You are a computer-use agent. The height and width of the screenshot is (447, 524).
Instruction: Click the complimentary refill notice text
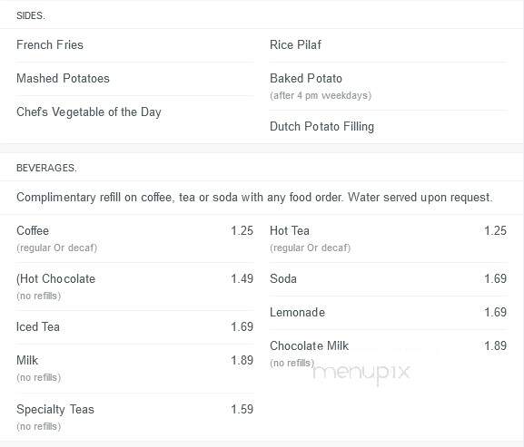[x=254, y=198]
